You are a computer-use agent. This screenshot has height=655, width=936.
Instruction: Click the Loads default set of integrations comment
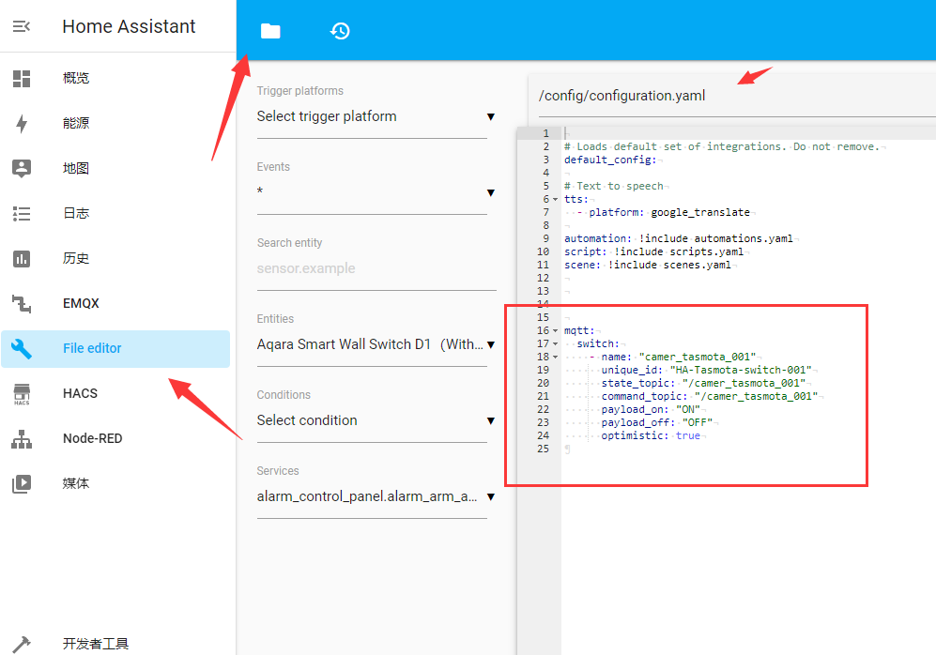click(722, 146)
